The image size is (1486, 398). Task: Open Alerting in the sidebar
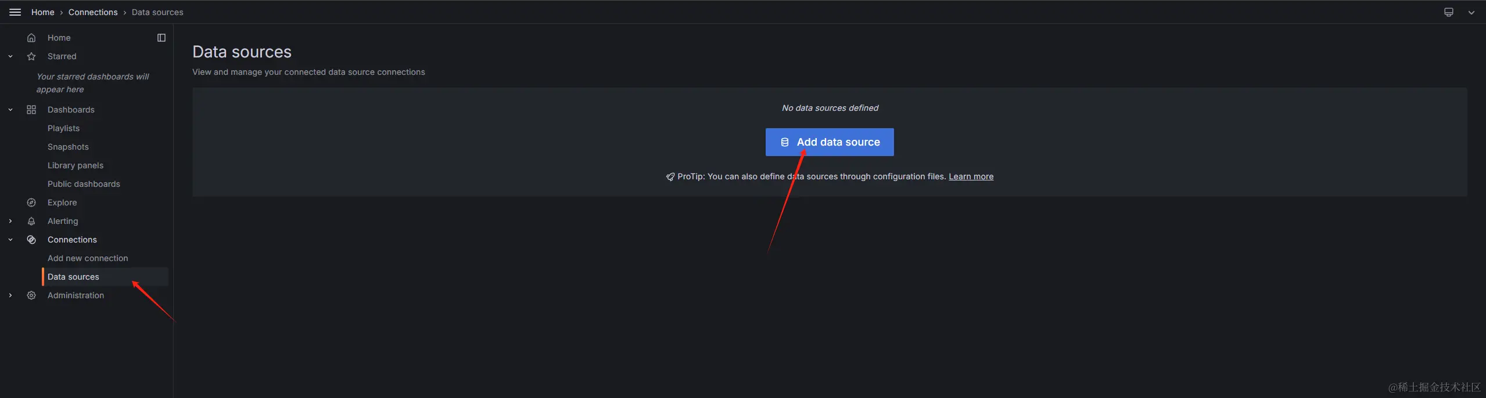63,221
